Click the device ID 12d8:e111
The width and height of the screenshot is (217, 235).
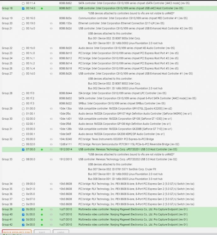pos(65,144)
